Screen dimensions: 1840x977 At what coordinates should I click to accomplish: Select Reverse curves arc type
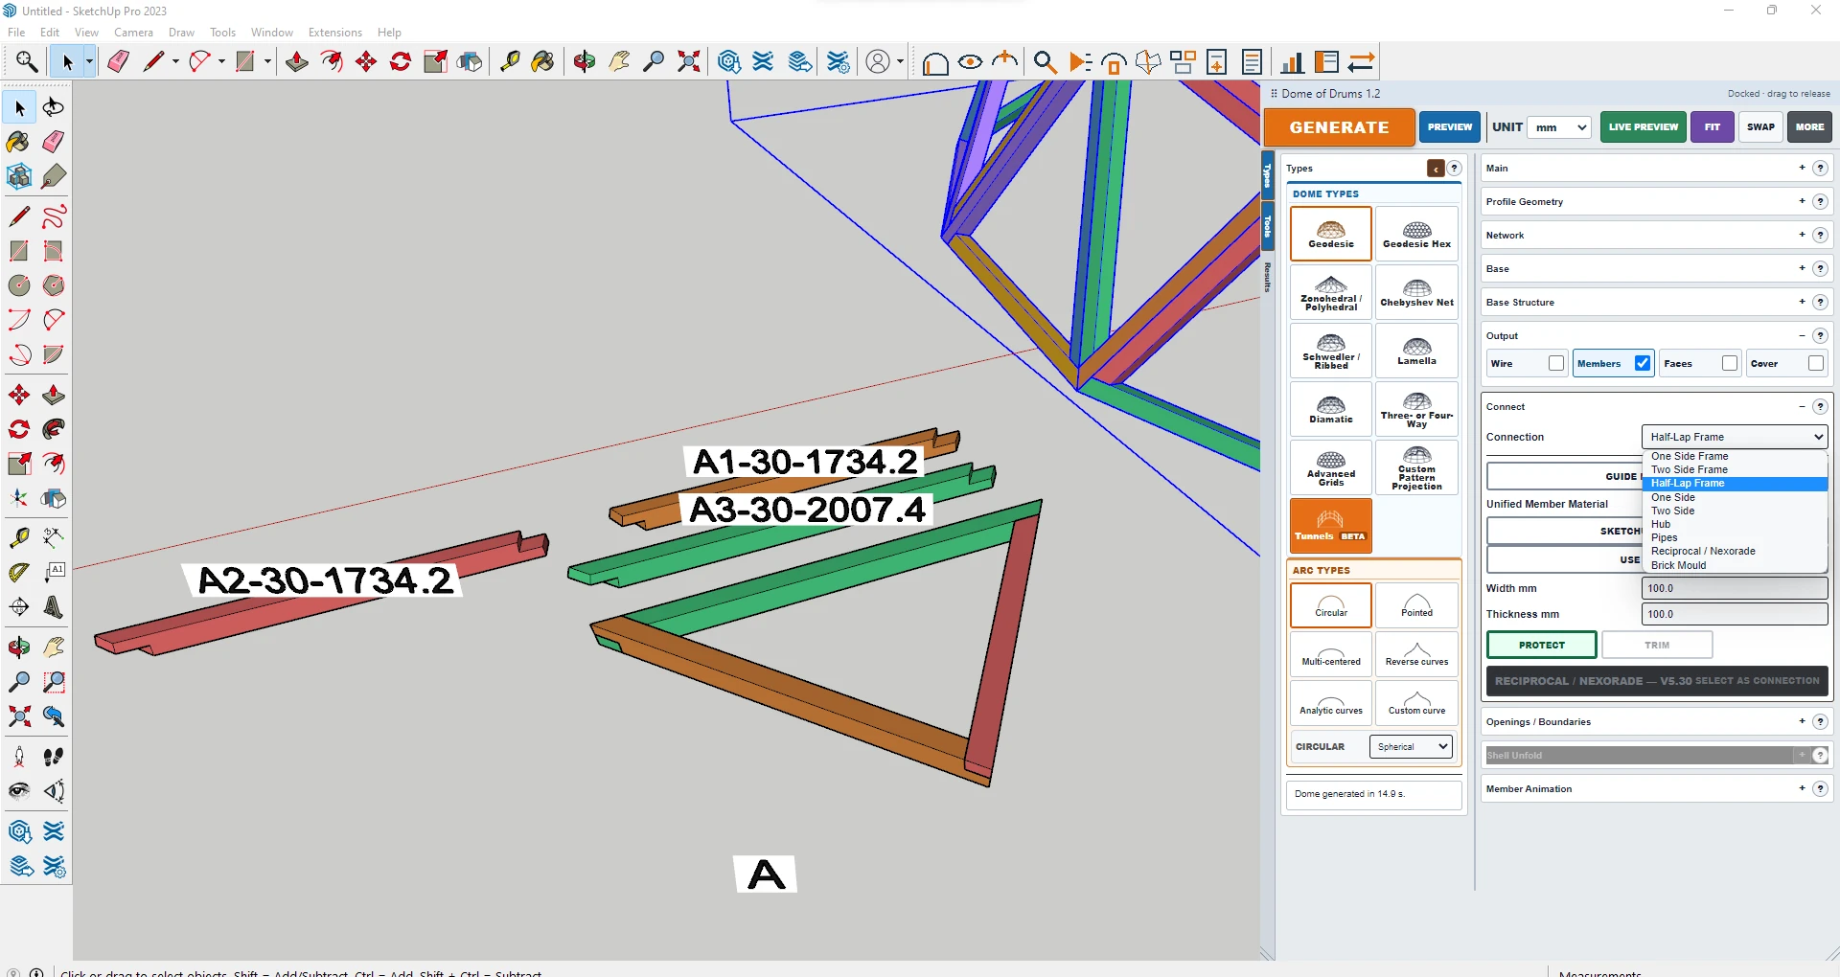tap(1416, 653)
